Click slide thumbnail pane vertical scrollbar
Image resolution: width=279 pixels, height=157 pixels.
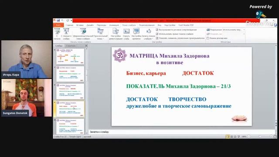pos(87,91)
